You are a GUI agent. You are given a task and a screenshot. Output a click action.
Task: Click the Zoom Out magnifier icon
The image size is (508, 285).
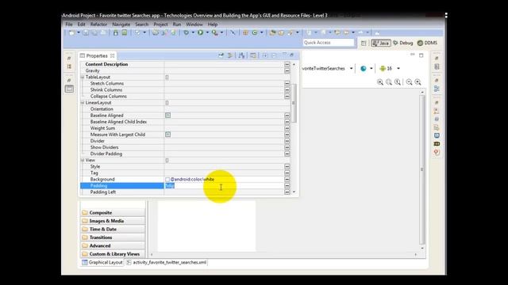pos(410,82)
